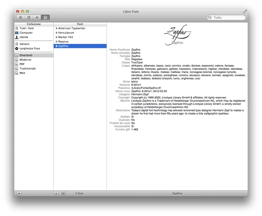Click the Web collection icon
262x216 pixels.
(16, 73)
